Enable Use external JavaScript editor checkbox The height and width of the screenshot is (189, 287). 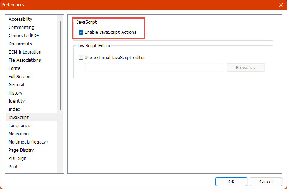81,58
